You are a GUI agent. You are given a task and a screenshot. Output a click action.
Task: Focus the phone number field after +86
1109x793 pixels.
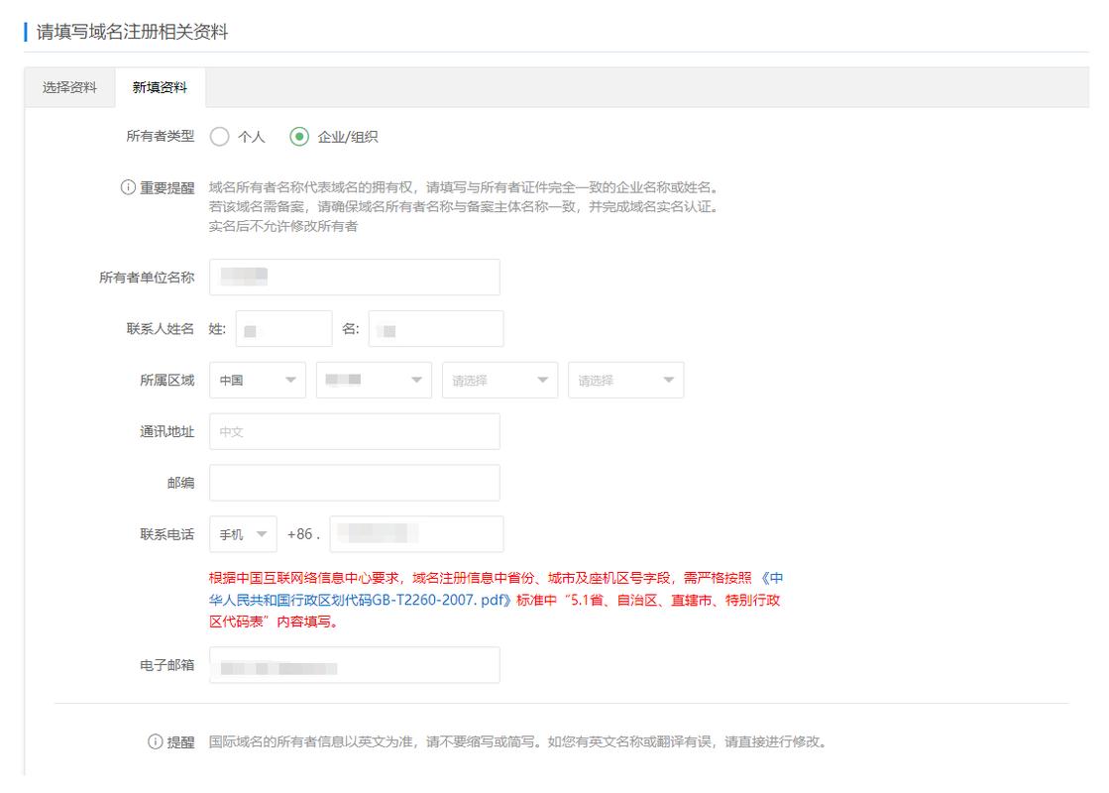click(416, 534)
